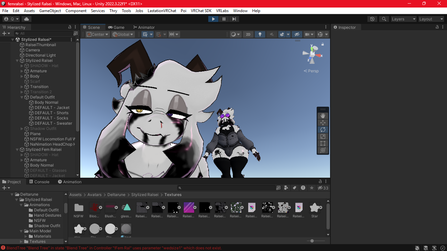Toggle grid snapping in Scene toolbar

pos(158,34)
